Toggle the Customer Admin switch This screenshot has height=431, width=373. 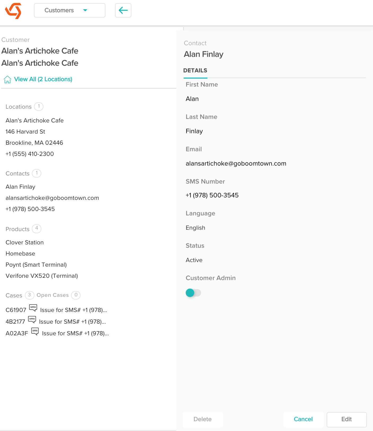tap(193, 293)
